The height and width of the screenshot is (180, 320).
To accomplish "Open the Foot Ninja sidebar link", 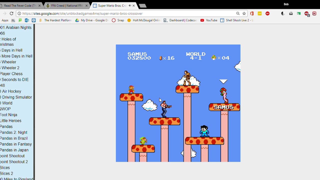I will click(8, 115).
